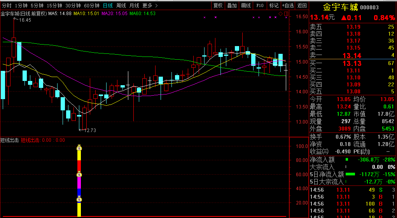Click the red segment of the indicator bar
Image resolution: width=397 pixels, height=218 pixels.
[79, 165]
